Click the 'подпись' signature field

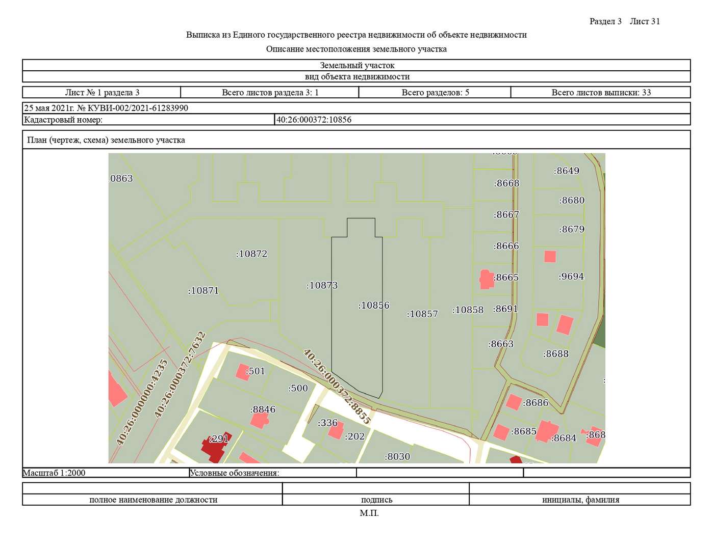(376, 500)
